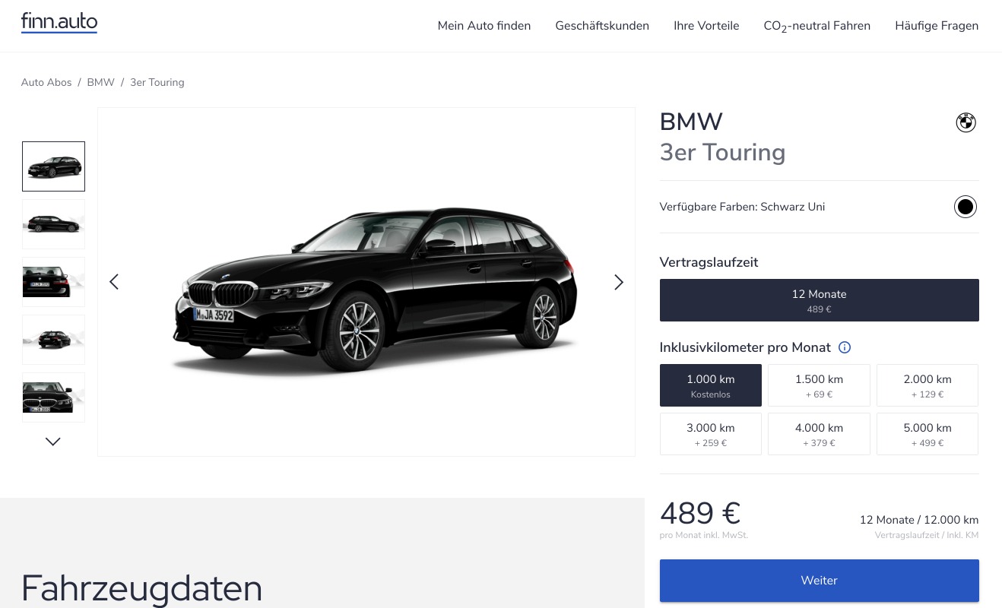This screenshot has height=608, width=1002.
Task: Select the 12 Monate contract term
Action: pos(819,300)
